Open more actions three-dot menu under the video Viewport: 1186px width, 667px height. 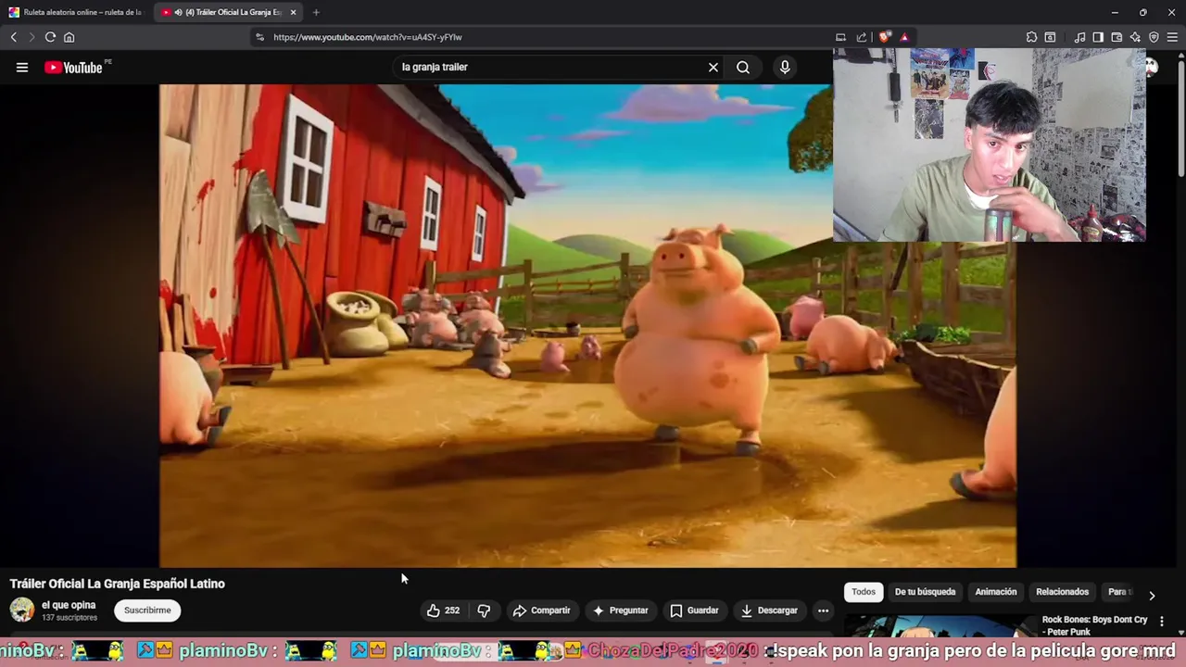823,610
